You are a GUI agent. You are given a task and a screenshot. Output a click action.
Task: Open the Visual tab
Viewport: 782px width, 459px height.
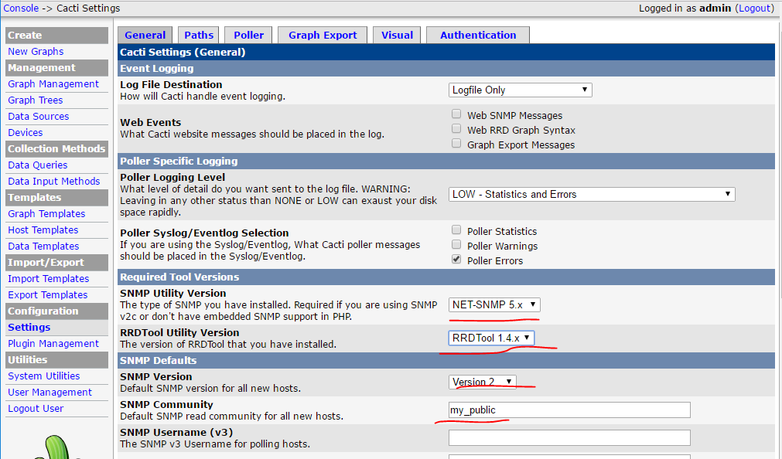tap(397, 35)
